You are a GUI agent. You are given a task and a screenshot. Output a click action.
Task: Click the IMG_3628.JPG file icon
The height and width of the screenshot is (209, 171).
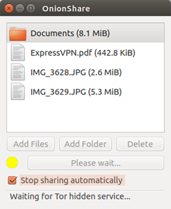(x=18, y=72)
